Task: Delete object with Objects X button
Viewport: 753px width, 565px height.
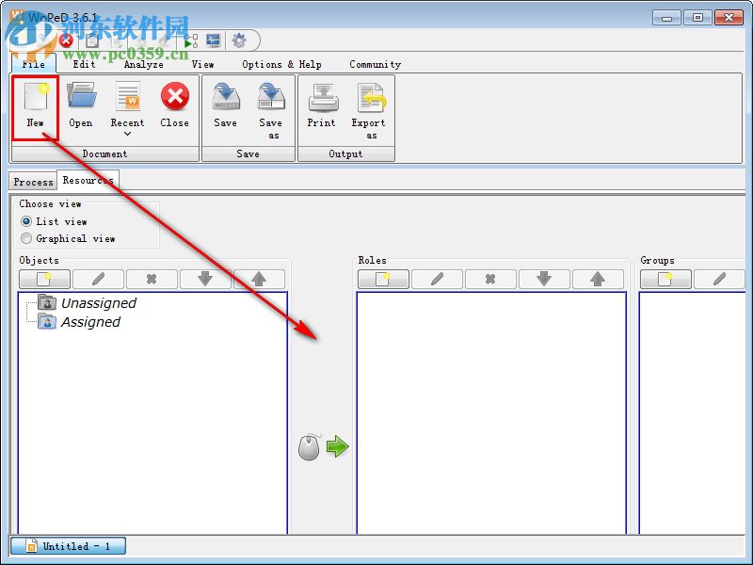Action: pos(152,279)
